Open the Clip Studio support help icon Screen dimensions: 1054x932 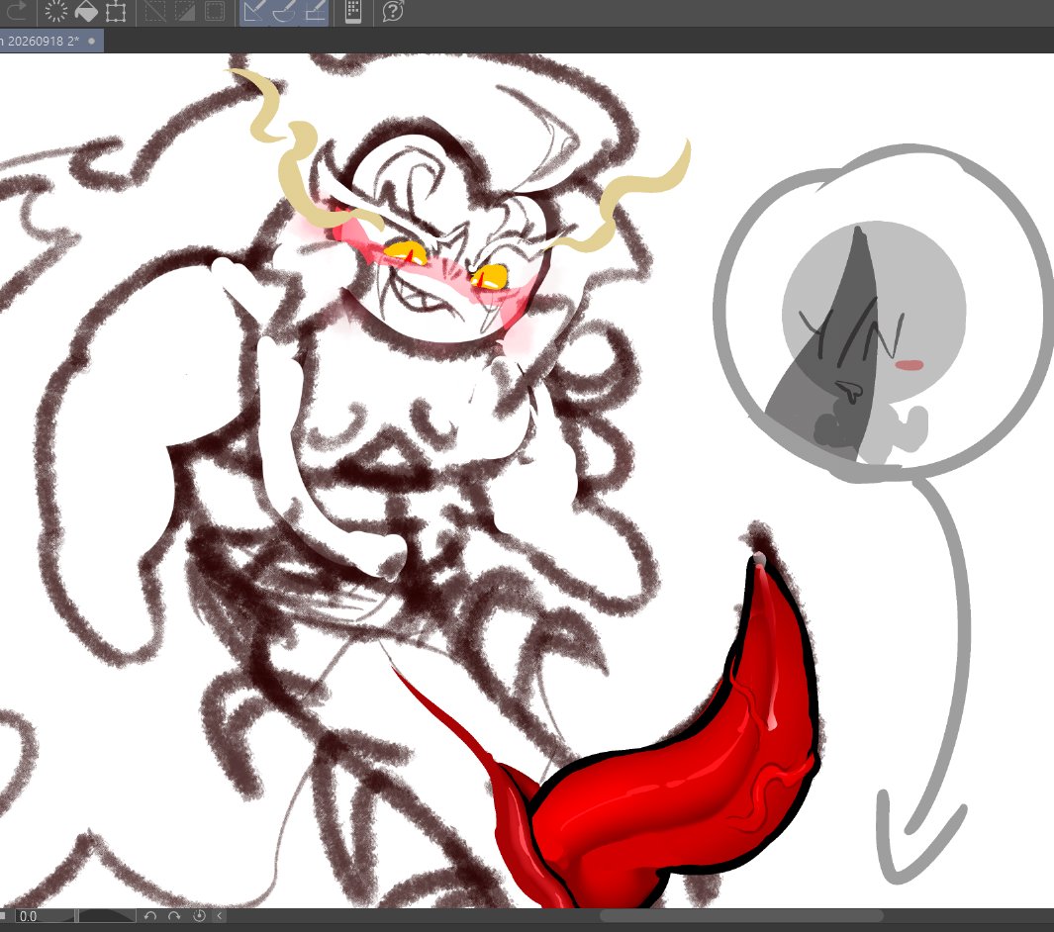pos(393,11)
